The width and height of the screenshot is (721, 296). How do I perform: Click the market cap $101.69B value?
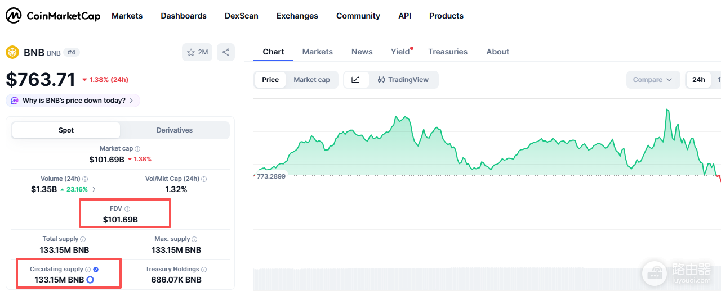pos(106,160)
